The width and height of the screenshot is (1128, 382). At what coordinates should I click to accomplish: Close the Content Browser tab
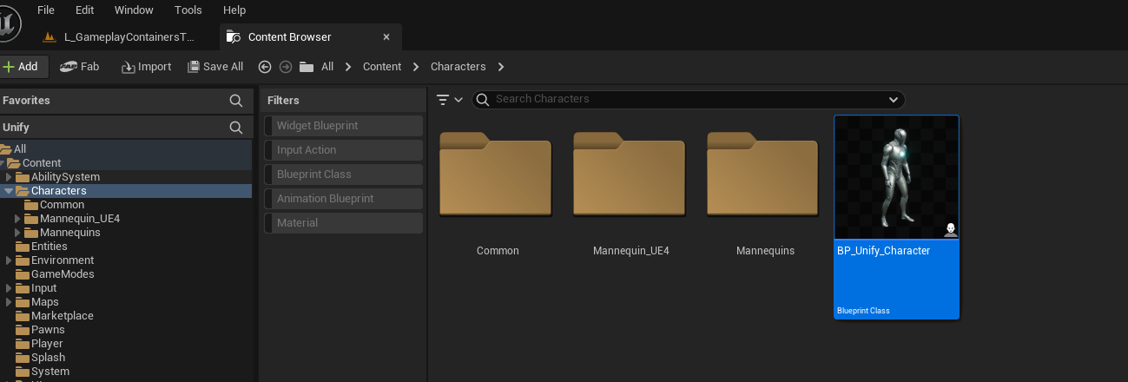coord(386,37)
